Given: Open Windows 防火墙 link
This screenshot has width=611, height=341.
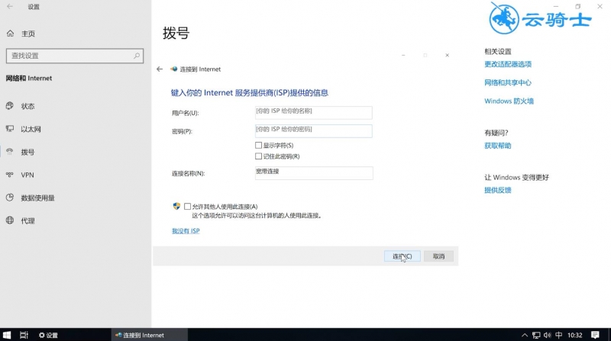Looking at the screenshot, I should click(x=509, y=101).
